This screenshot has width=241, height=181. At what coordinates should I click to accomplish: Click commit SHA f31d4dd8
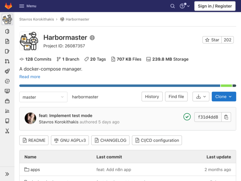click(208, 117)
